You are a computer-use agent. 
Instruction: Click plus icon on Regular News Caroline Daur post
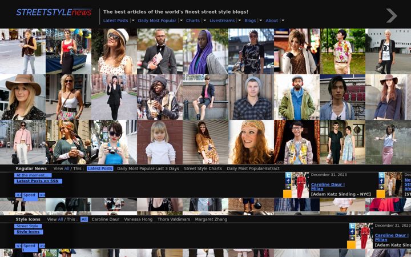pos(288,187)
